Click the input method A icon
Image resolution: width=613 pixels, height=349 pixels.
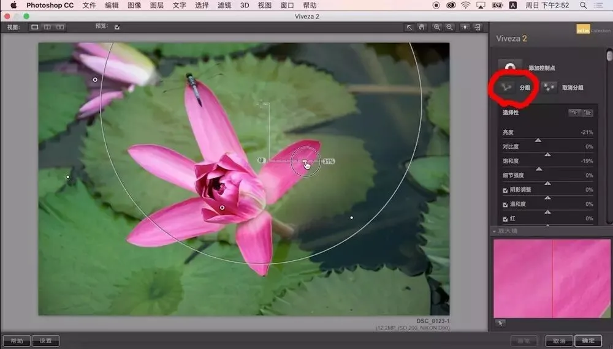[x=512, y=5]
